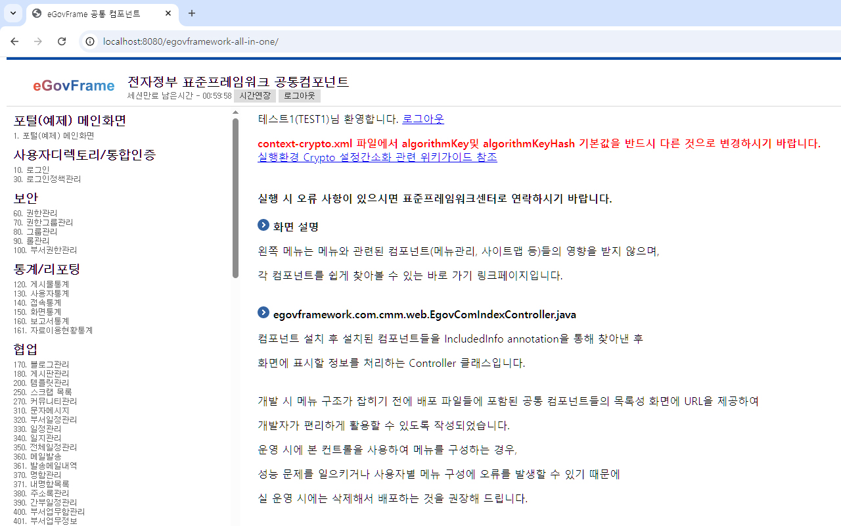Click the 시간연장 button
841x526 pixels.
click(255, 96)
